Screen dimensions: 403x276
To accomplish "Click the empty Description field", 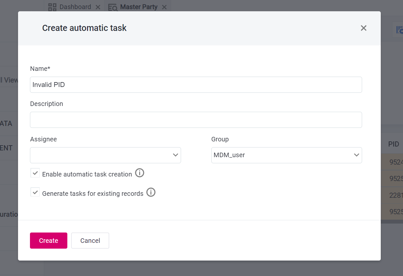I will 196,119.
